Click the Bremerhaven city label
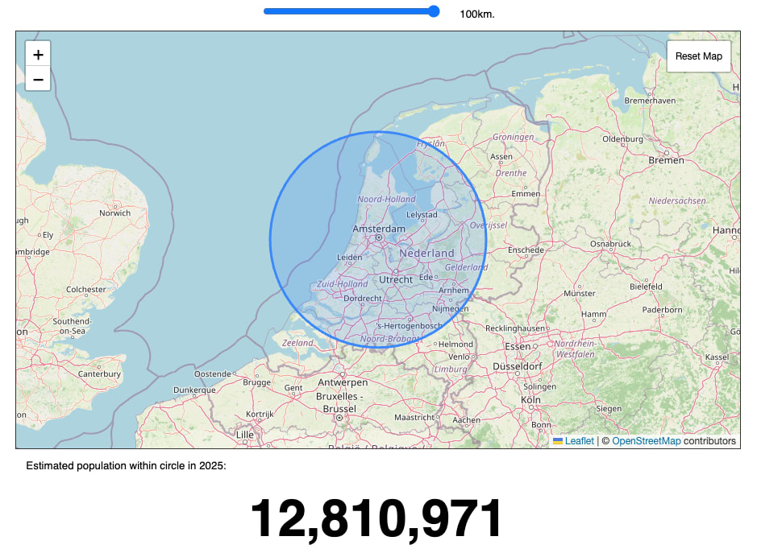The image size is (757, 553). (x=650, y=101)
